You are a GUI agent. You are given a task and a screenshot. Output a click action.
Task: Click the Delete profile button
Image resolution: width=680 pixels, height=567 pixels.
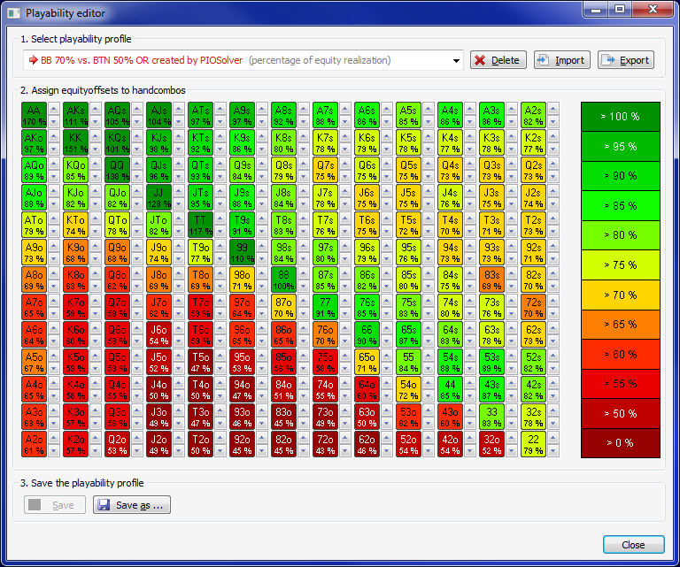498,60
